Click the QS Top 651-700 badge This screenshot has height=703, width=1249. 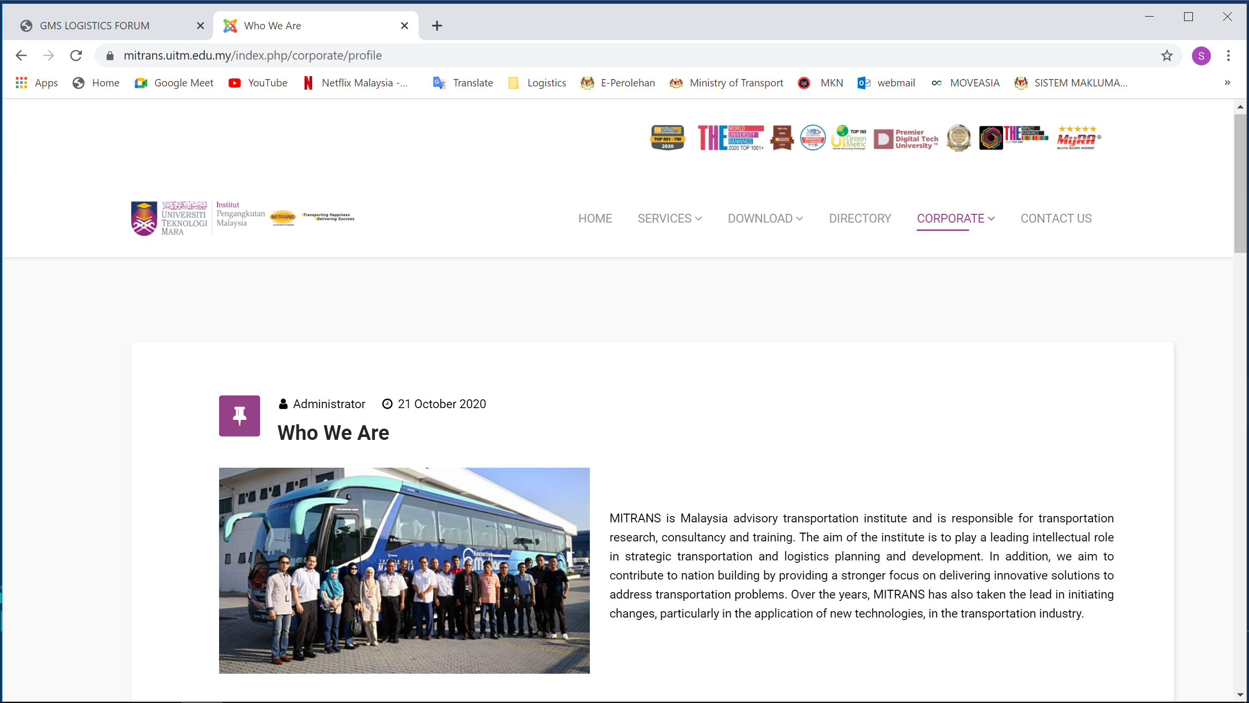[x=667, y=138]
